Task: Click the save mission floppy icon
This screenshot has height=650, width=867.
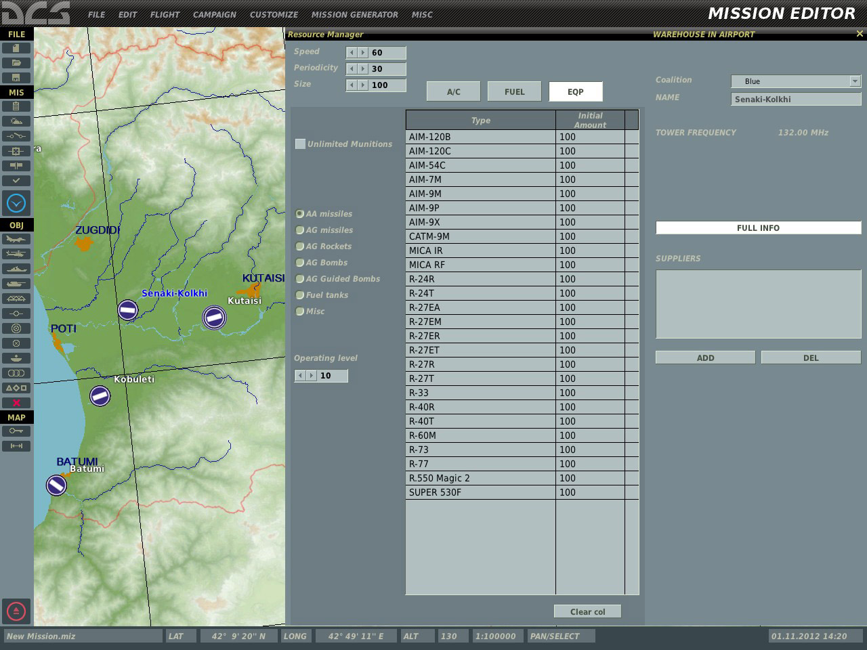Action: pos(16,77)
